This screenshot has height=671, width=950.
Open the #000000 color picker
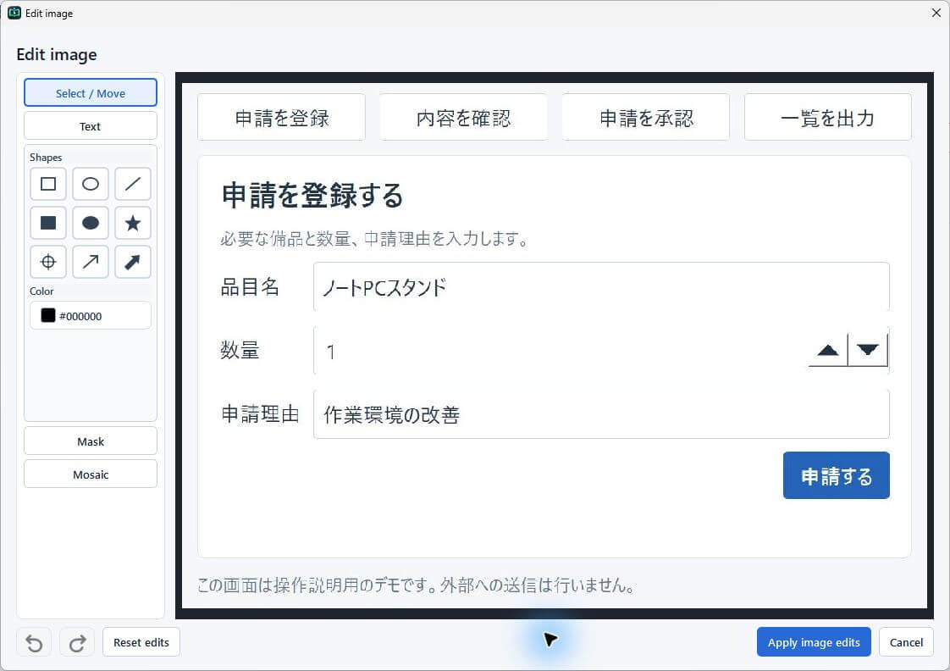click(91, 316)
